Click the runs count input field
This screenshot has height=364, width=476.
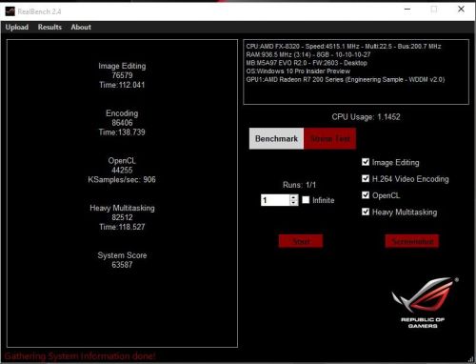[275, 200]
